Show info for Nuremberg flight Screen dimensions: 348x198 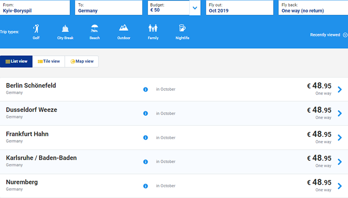[145, 186]
